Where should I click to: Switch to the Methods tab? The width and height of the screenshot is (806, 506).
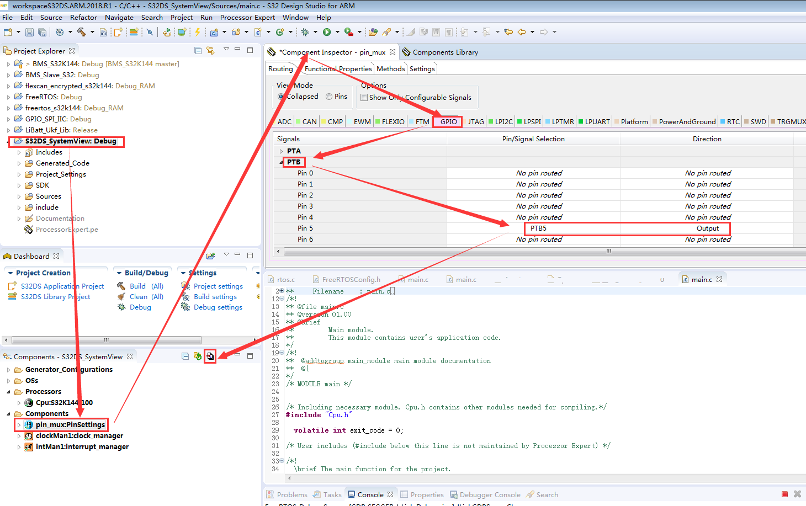click(391, 69)
